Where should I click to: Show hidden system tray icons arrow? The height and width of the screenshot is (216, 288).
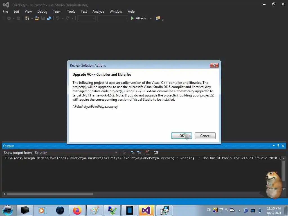pyautogui.click(x=239, y=211)
